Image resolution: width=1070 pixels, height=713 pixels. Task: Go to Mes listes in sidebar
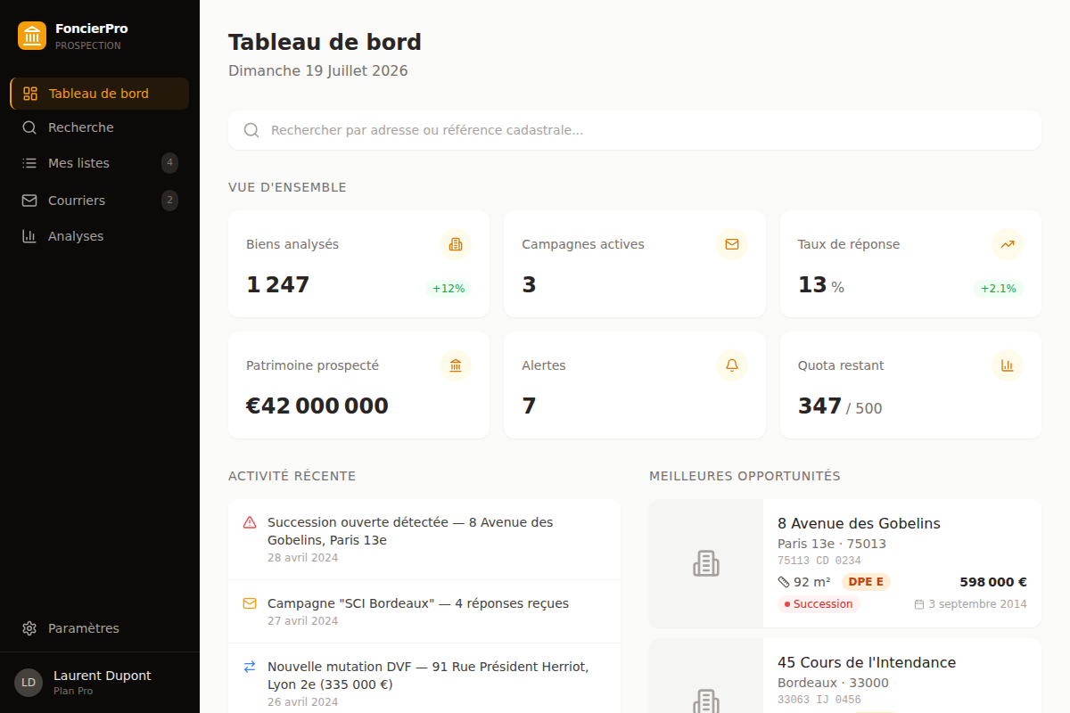click(x=100, y=163)
